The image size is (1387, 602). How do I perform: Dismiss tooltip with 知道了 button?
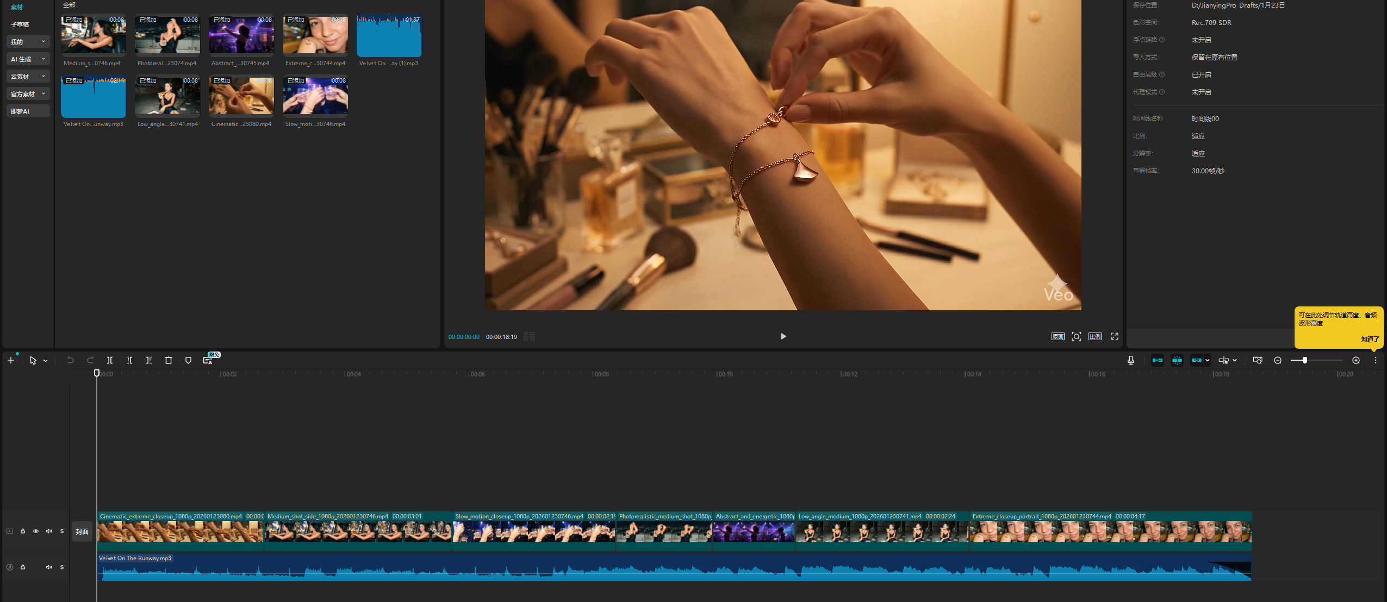coord(1370,339)
